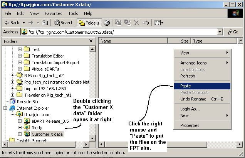Screen dimensions: 245x158
Task: Open the Views toolbar dropdown
Action: (x=159, y=23)
